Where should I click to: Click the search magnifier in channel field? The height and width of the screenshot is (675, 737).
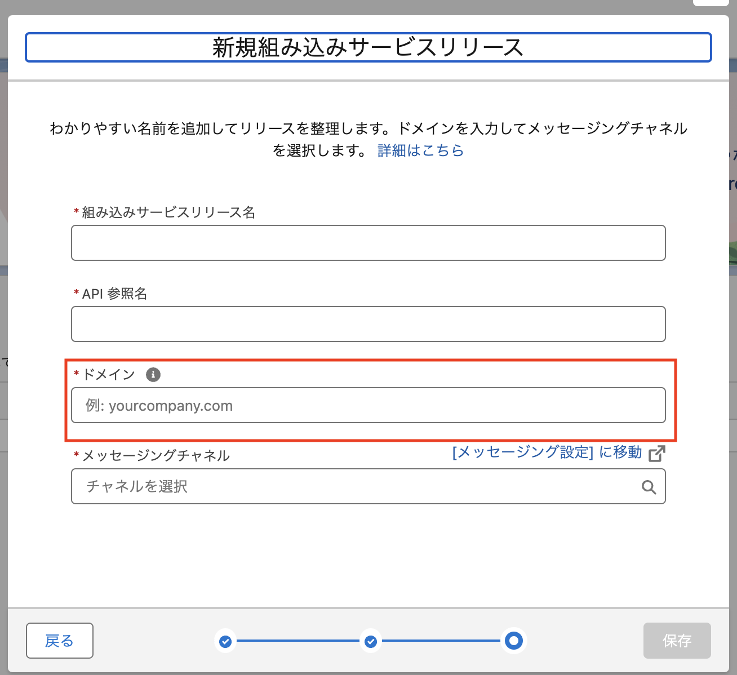point(649,487)
